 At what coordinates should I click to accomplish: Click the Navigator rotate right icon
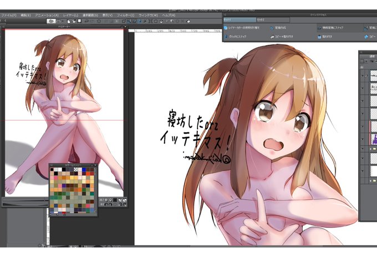tap(110, 204)
